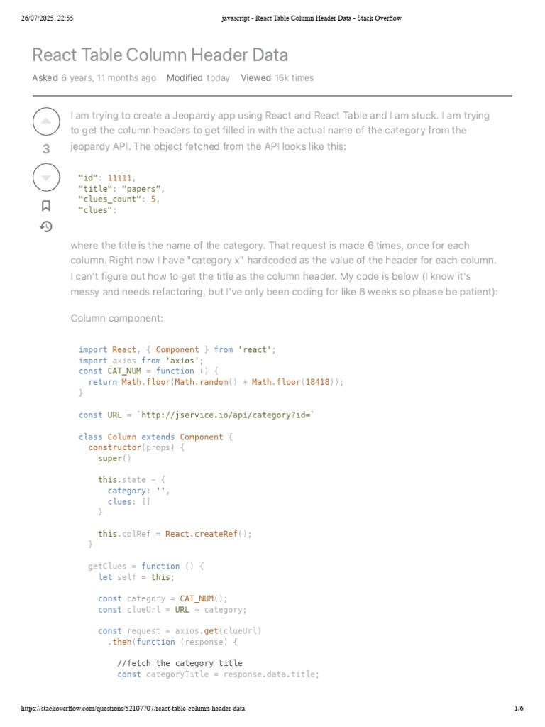Open the stackoverflow.com URL in the page footer
This screenshot has width=545, height=727.
133,709
